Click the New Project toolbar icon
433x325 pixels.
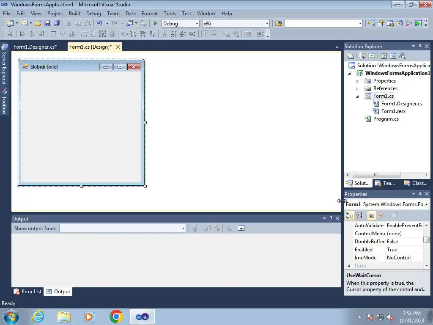10,24
